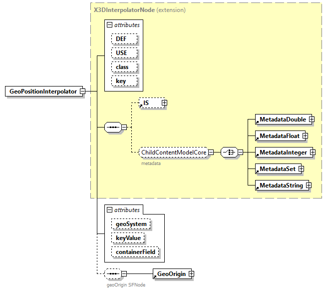Viewport: 328px width, 291px height.
Task: Expand the IS element plus box
Action: [x=164, y=102]
